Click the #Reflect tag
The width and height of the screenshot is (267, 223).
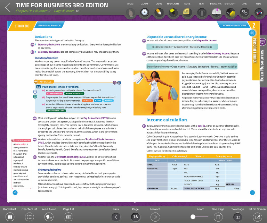click(108, 101)
